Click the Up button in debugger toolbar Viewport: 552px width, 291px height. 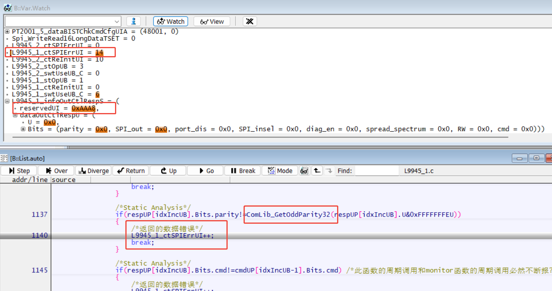(168, 171)
